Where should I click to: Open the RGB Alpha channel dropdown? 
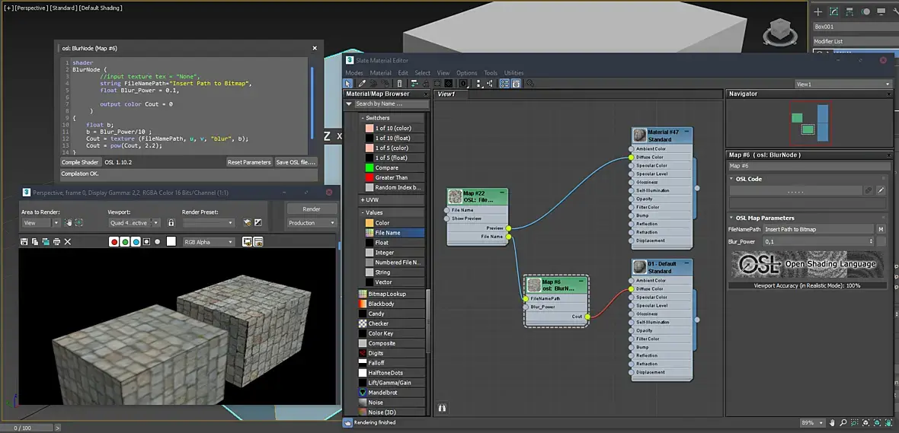(x=208, y=242)
